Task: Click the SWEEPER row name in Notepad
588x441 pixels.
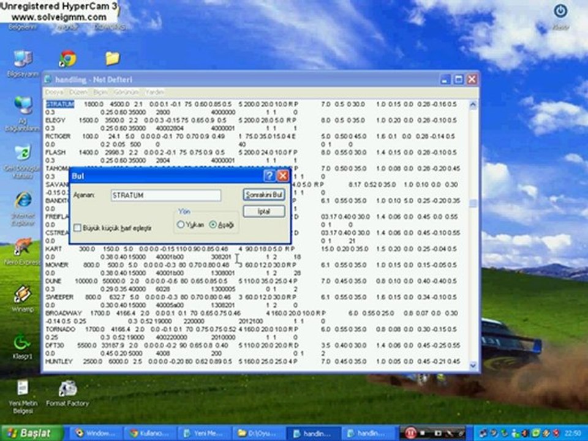Action: [59, 297]
